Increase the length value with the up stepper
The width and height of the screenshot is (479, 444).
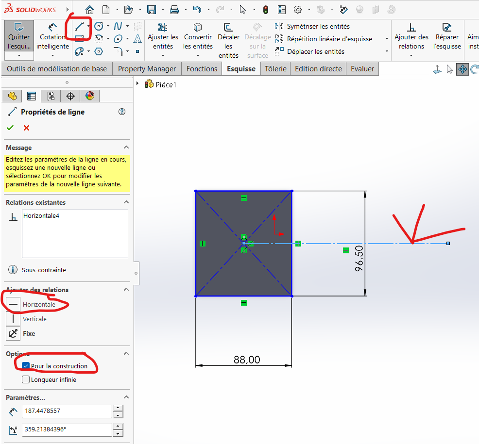tap(118, 408)
